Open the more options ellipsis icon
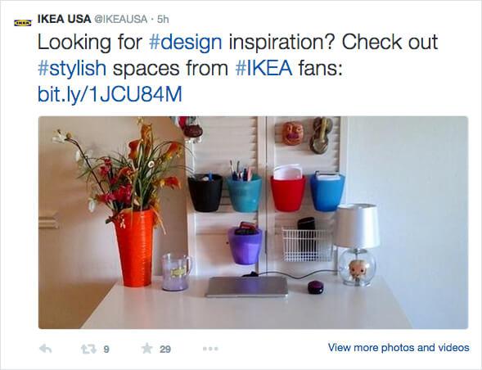The image size is (482, 370). (210, 349)
